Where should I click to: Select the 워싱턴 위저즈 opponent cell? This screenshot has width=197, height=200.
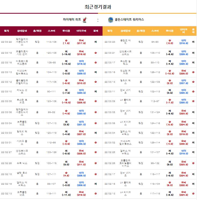tap(125, 72)
